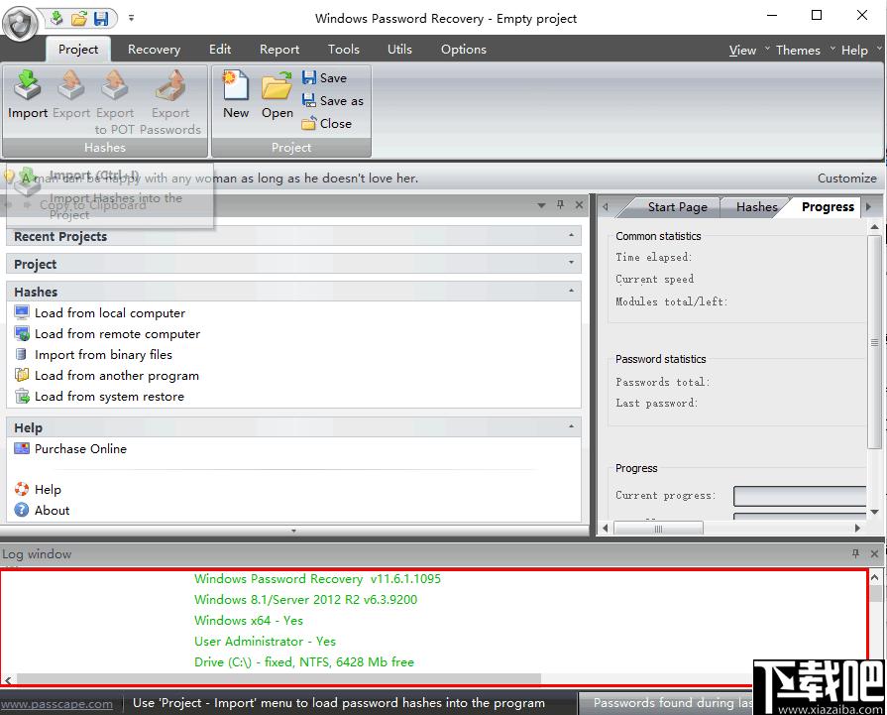The image size is (887, 715).
Task: Open the View dropdown menu
Action: click(x=742, y=51)
